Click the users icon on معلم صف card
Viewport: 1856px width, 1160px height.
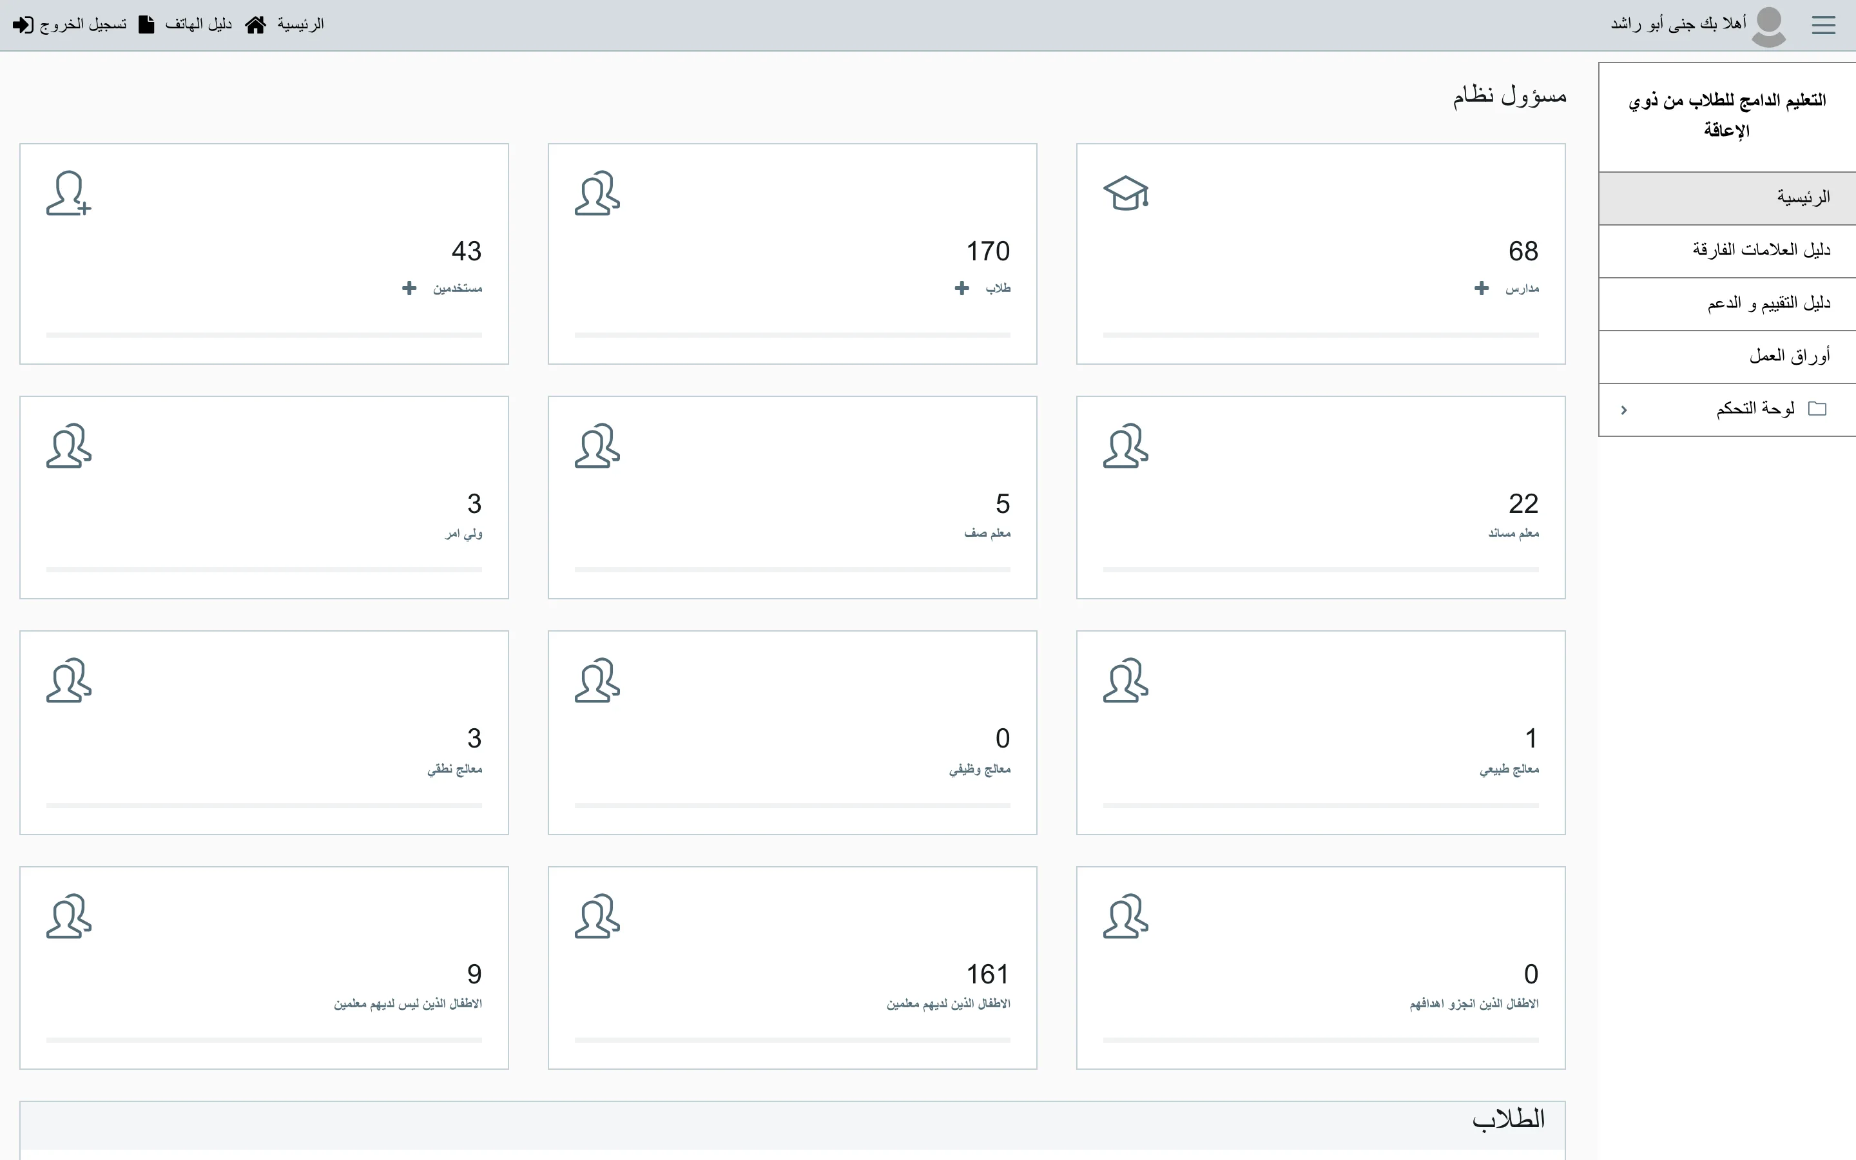point(597,446)
